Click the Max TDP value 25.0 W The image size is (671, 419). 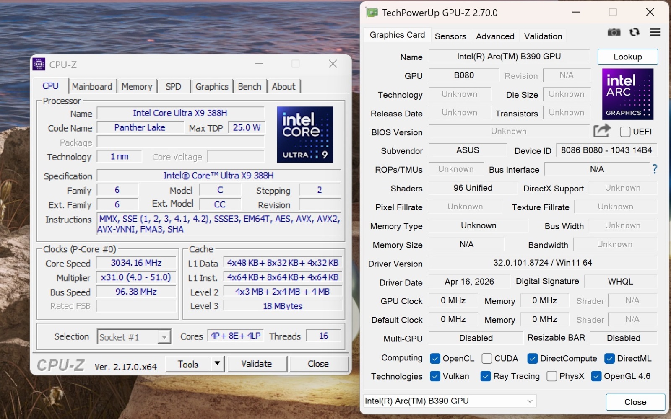click(247, 127)
